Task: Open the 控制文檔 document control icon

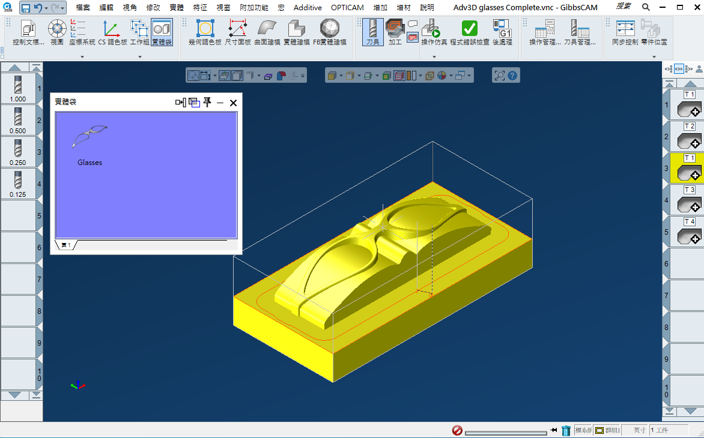Action: click(28, 29)
